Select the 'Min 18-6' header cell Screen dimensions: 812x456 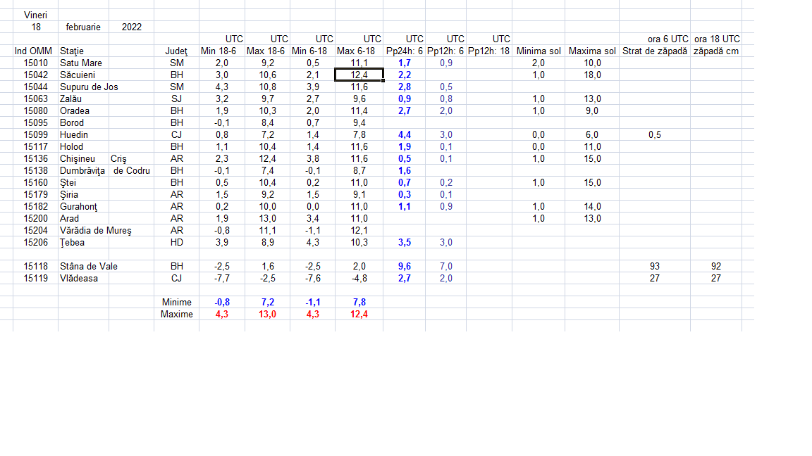pos(219,51)
